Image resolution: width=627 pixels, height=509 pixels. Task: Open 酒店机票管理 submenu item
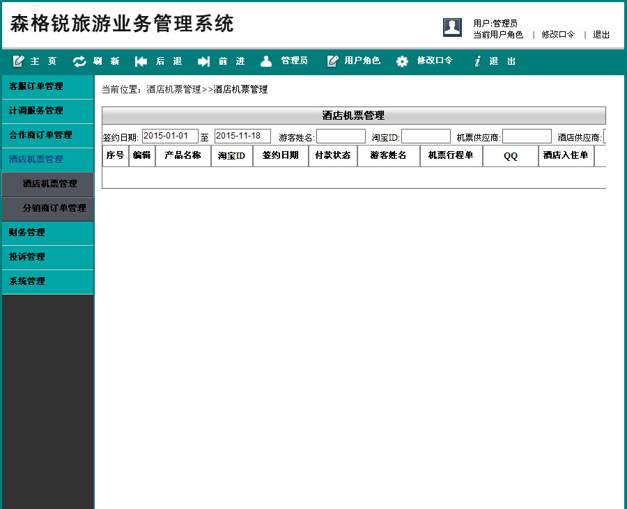pyautogui.click(x=47, y=185)
